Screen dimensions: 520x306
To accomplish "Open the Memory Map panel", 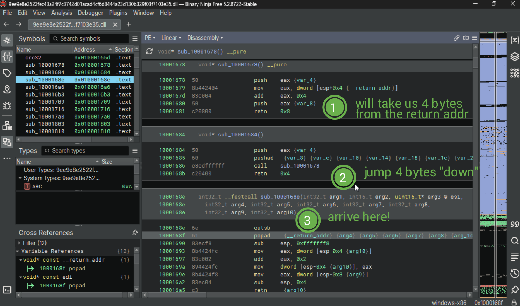I will 7,89.
